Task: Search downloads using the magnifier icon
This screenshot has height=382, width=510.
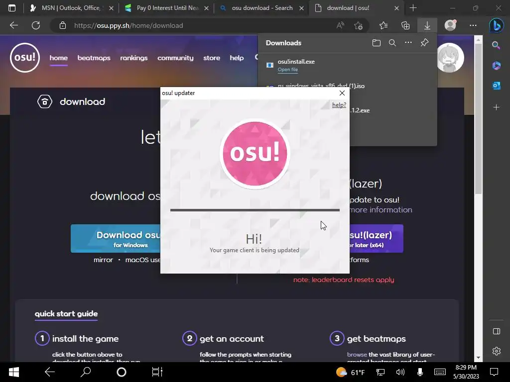Action: click(392, 43)
